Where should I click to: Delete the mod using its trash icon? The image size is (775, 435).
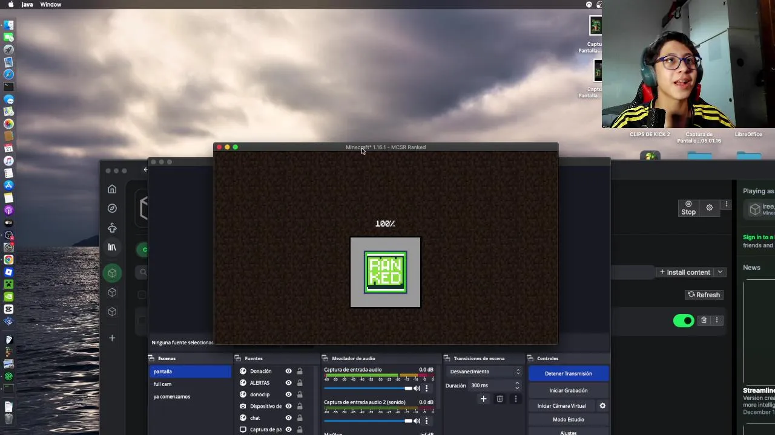pos(704,320)
